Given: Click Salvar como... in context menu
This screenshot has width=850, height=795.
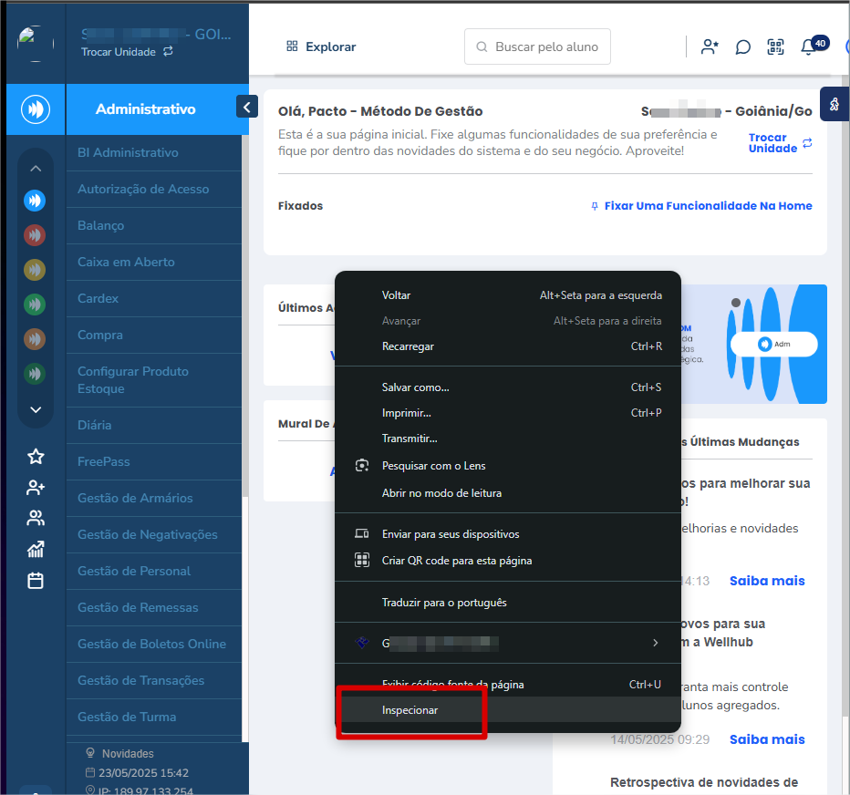Looking at the screenshot, I should [x=415, y=387].
